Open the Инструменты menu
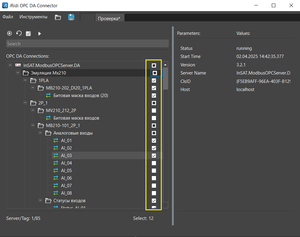The height and width of the screenshot is (237, 300). pyautogui.click(x=33, y=17)
